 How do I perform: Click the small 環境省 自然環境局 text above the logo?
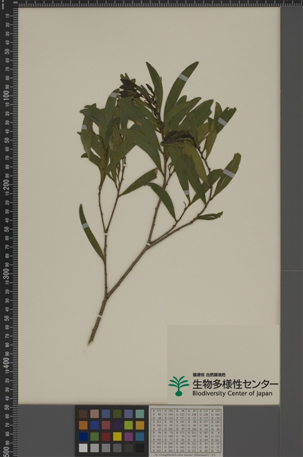pos(209,375)
